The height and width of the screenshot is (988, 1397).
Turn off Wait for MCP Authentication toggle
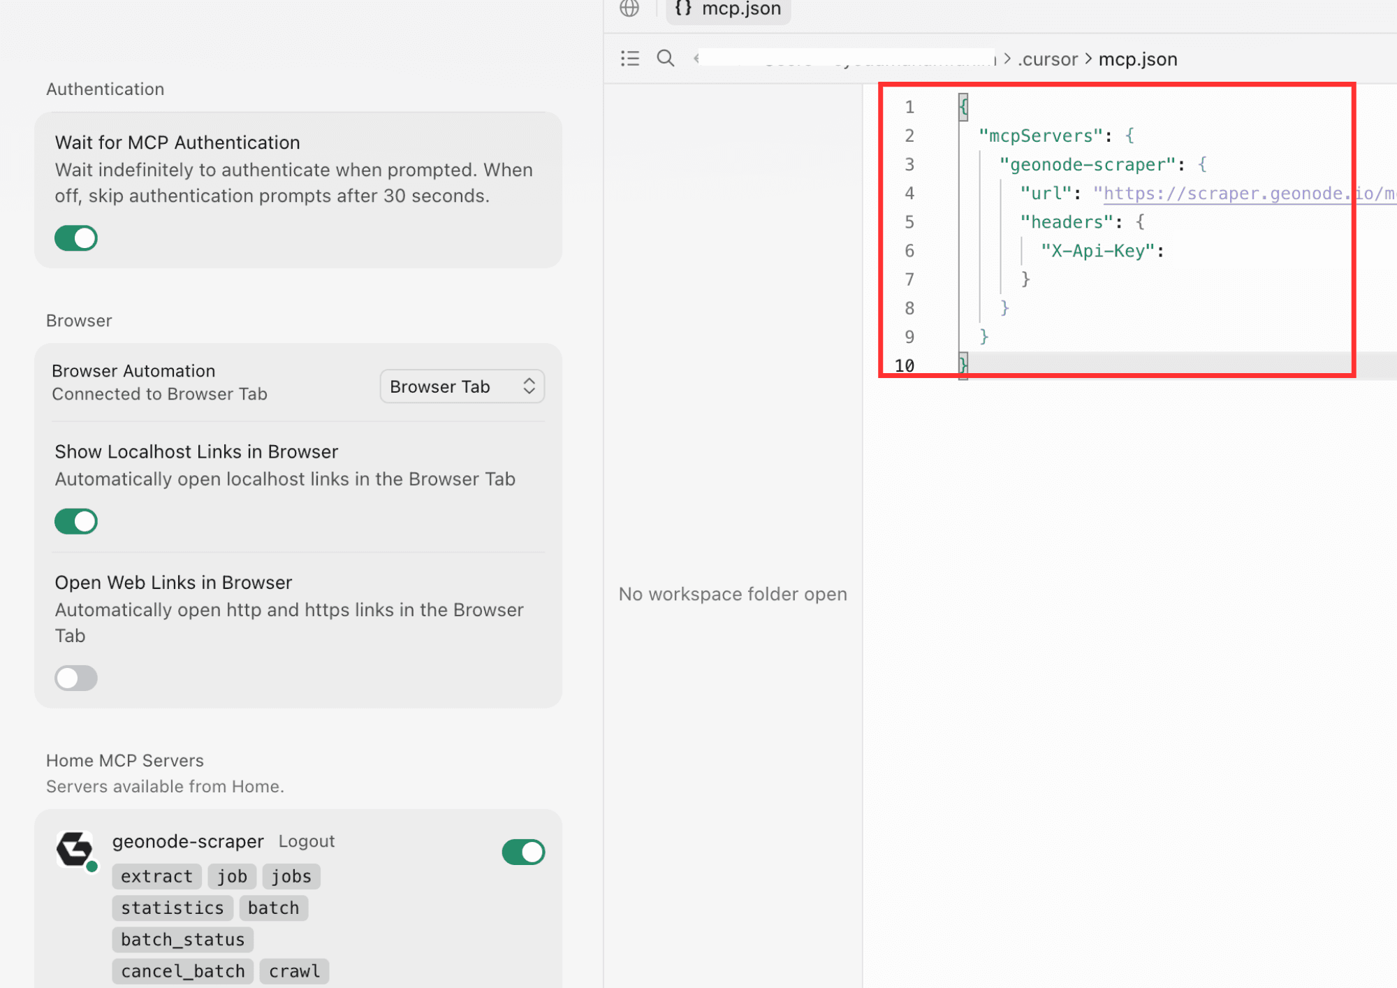76,238
